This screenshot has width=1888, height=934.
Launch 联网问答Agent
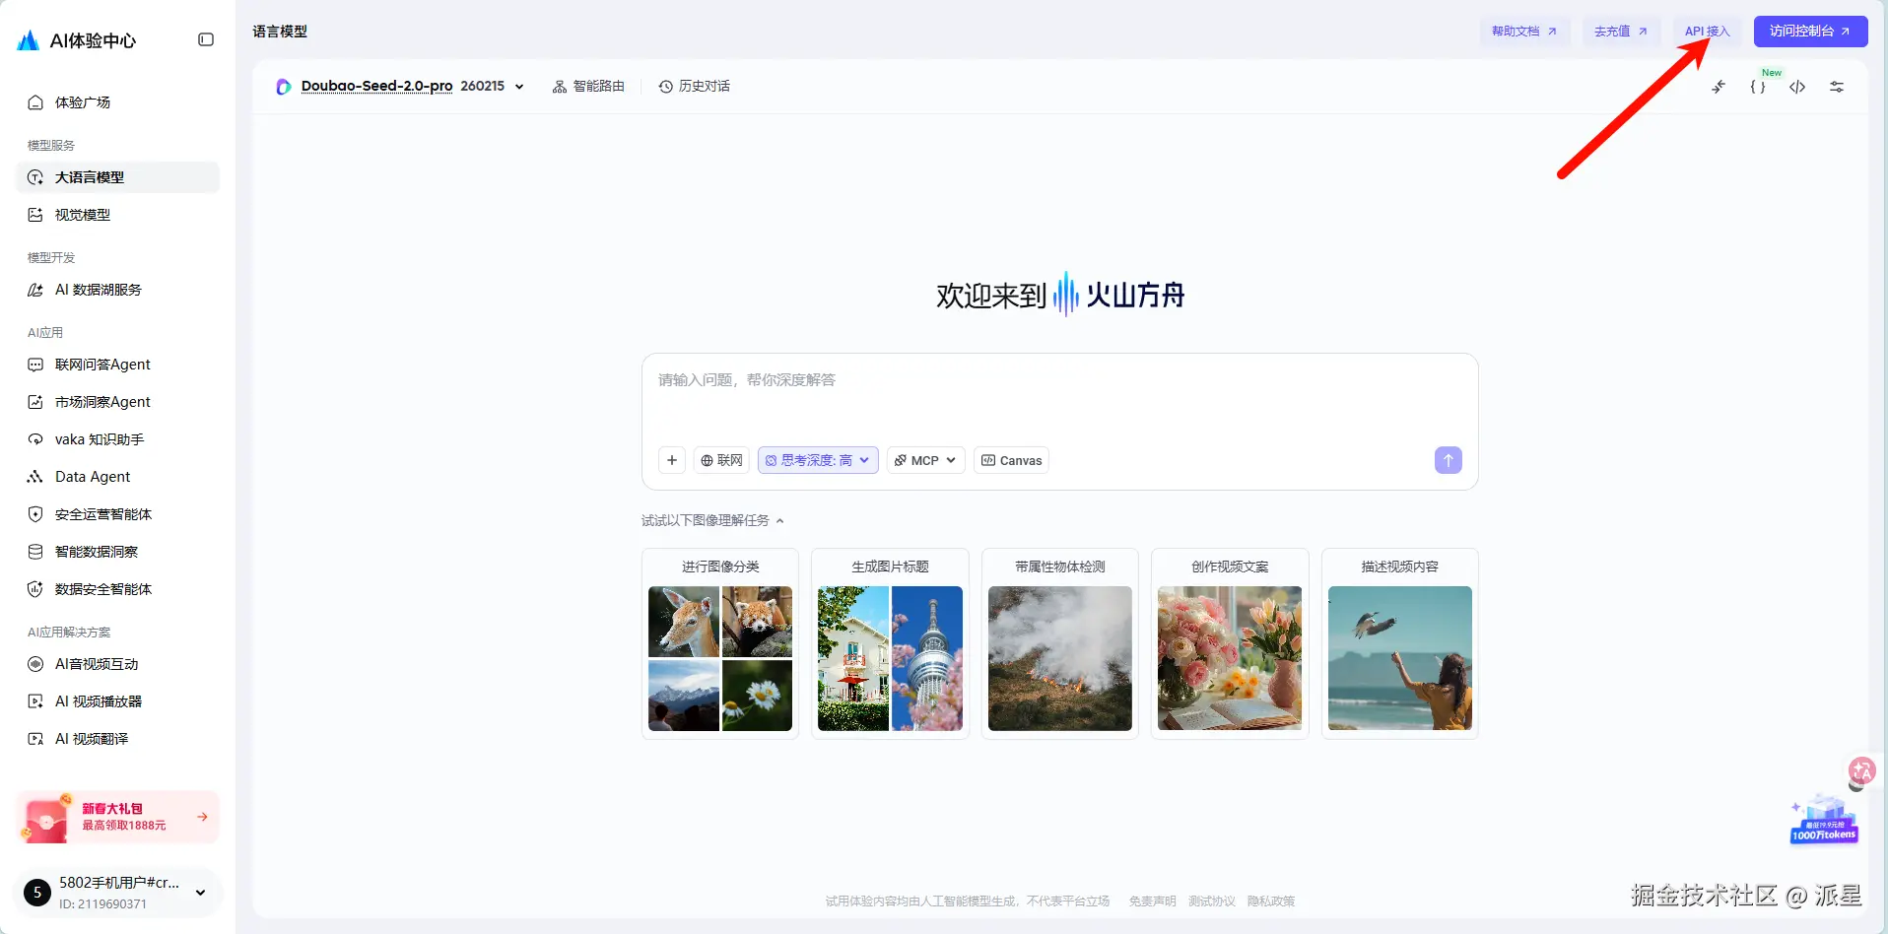[x=117, y=365]
